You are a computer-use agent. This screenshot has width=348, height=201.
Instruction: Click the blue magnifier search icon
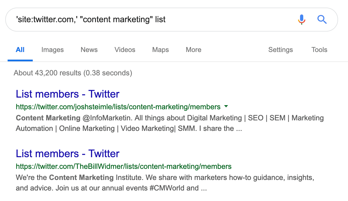point(322,20)
